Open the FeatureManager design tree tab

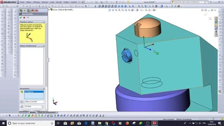coord(21,11)
